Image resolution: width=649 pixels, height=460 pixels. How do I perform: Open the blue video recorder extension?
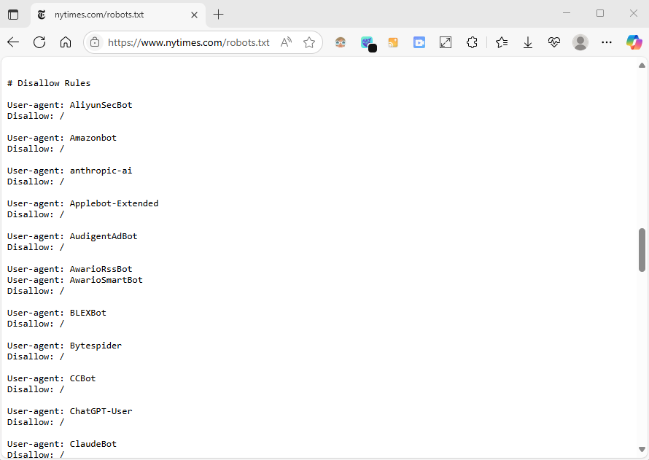click(x=419, y=42)
